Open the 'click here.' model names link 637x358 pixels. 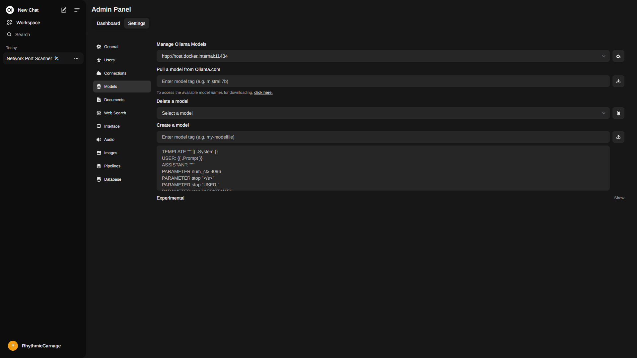pos(263,92)
